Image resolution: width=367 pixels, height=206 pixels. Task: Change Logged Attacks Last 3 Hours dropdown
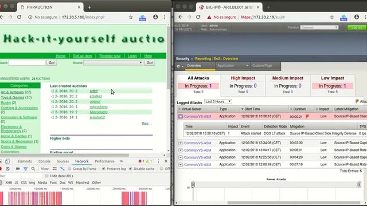pos(218,102)
